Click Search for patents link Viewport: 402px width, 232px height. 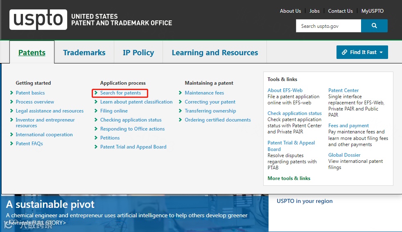point(120,93)
